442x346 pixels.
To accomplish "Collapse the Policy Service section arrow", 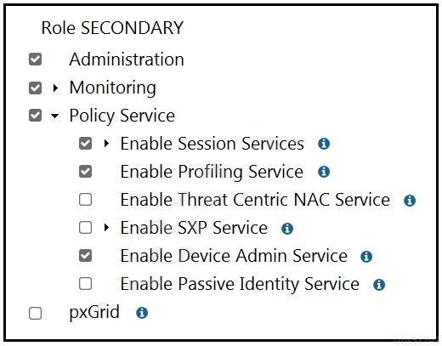I will click(54, 116).
